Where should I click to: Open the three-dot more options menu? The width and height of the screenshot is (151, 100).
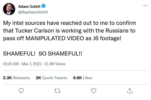145,6
